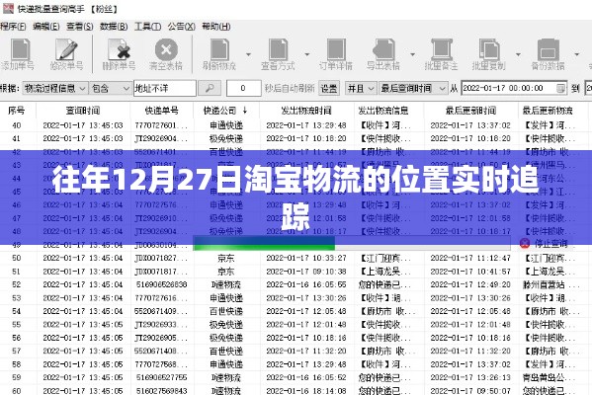Sort by the 快递单号 column header
The image size is (592, 395).
[162, 111]
